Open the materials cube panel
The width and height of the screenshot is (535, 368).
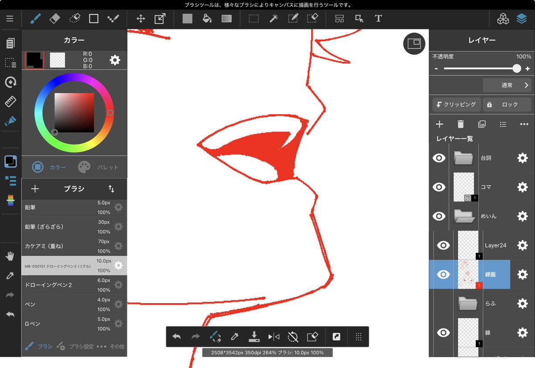pos(503,19)
